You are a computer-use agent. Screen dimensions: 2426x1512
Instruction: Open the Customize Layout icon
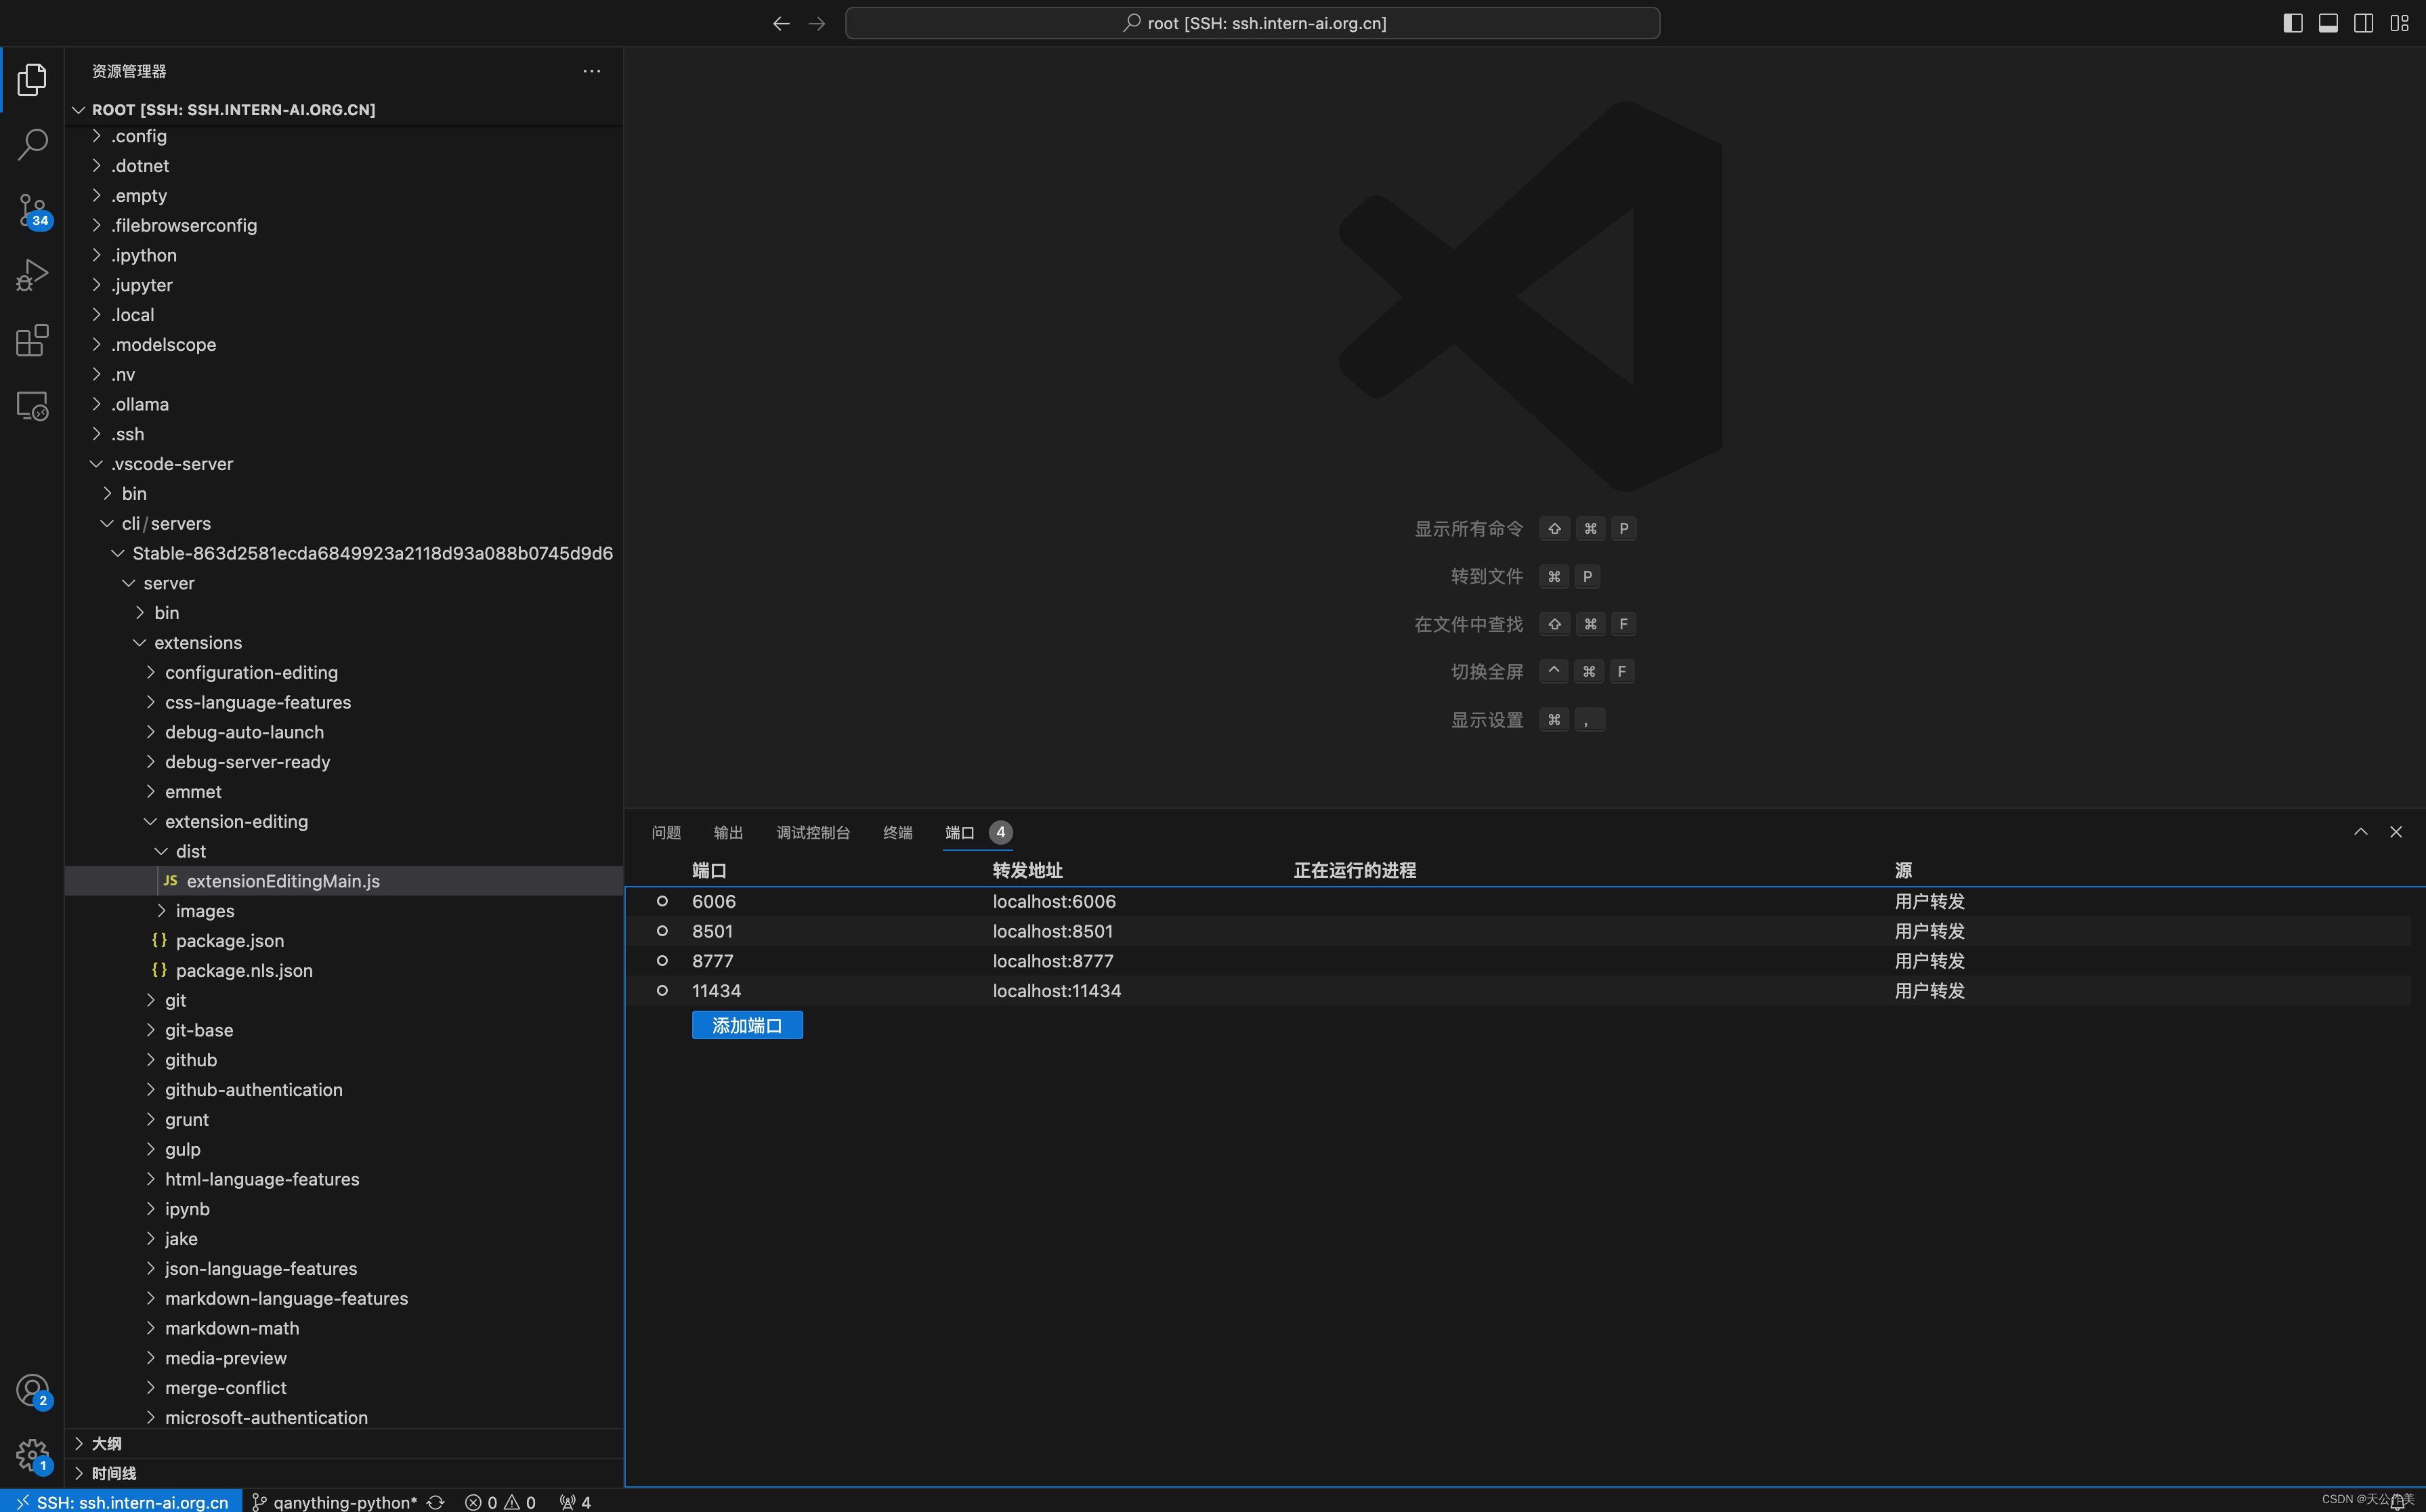[2399, 23]
